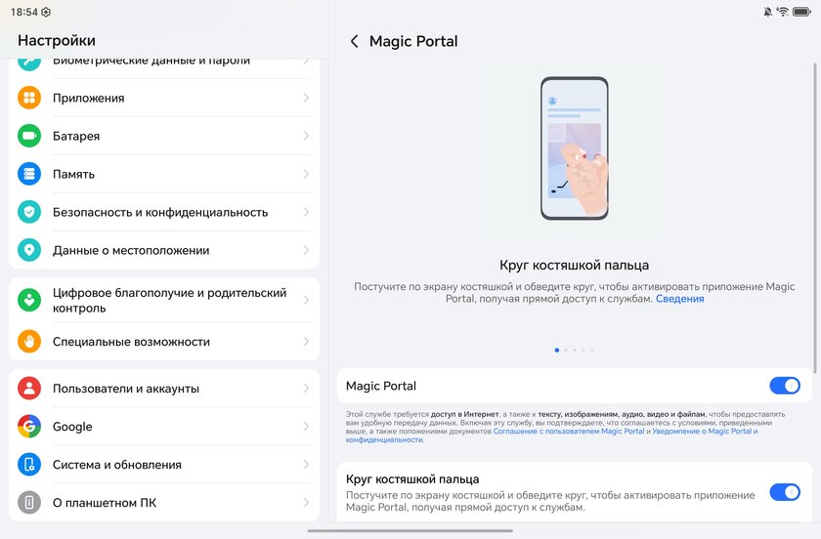Click the green digital wellbeing heart icon
Screen dimensions: 821x539
pyautogui.click(x=29, y=300)
